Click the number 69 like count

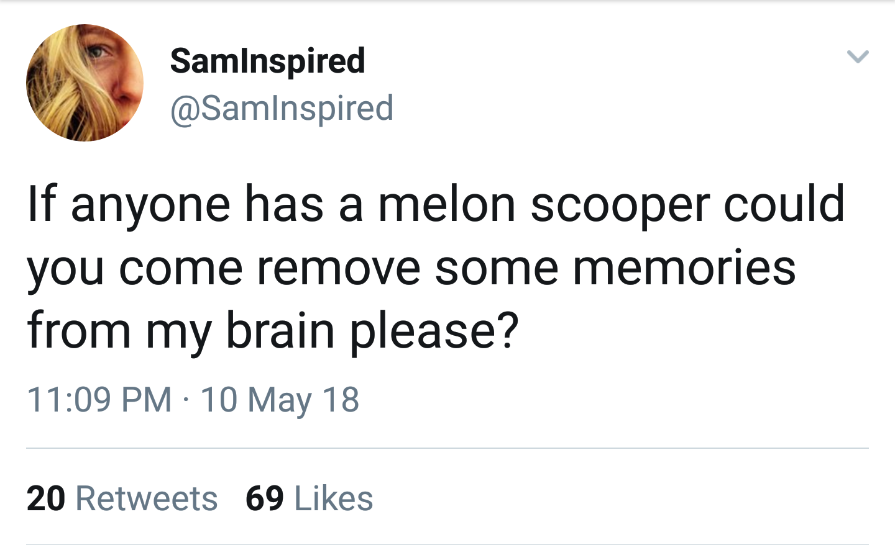click(x=265, y=498)
